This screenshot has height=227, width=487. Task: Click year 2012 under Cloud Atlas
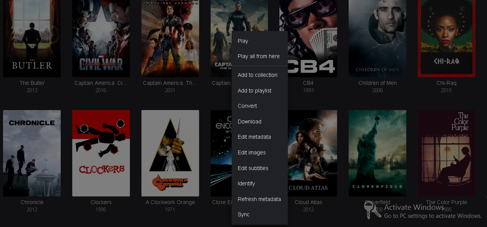(x=308, y=209)
